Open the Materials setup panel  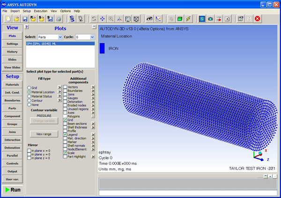12,84
